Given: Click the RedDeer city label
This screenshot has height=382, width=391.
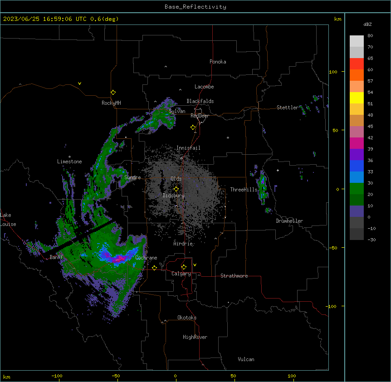Looking at the screenshot, I should pos(200,116).
